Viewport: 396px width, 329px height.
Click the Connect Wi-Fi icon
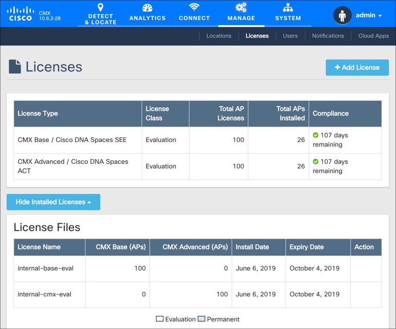tap(195, 8)
